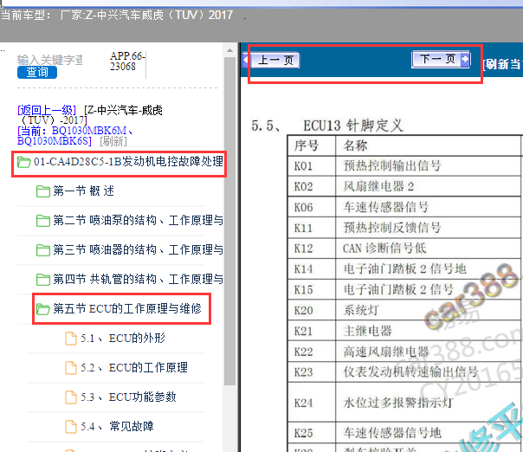523x452 pixels.
Task: Click the 当前车型 header text
Action: [x=117, y=15]
